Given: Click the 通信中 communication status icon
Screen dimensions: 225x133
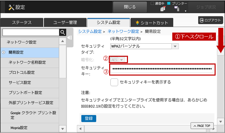Looking at the screenshot, I should coord(163,9).
